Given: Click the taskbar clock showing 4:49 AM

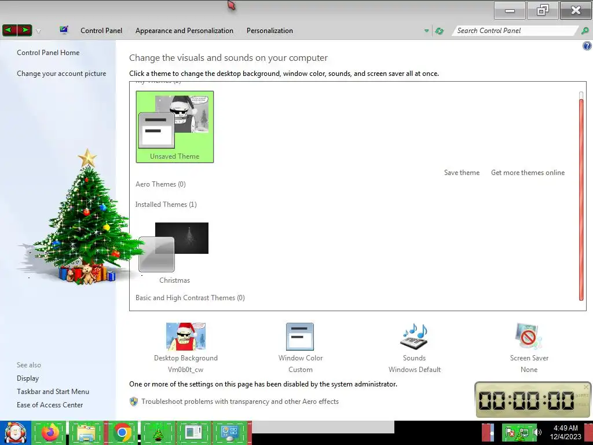Looking at the screenshot, I should (565, 432).
